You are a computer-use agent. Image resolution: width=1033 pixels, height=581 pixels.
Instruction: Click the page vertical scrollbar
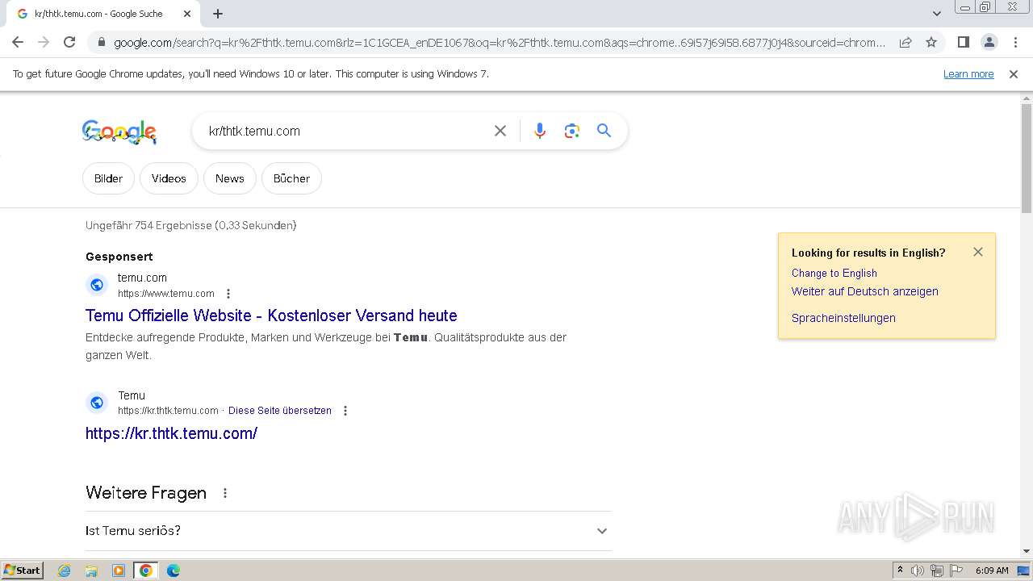point(1027,157)
